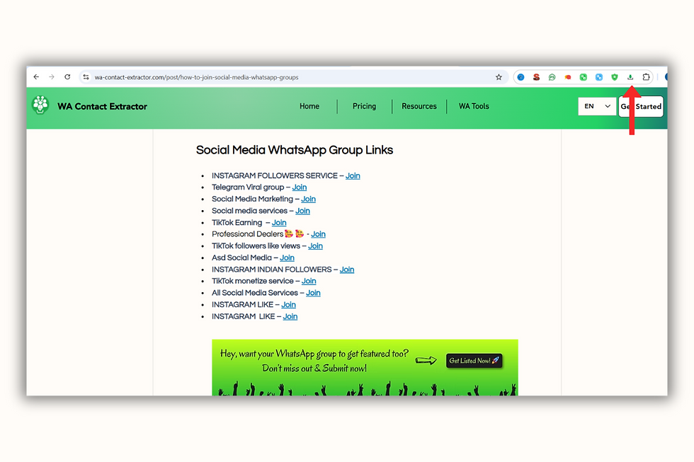Open the Home menu item
This screenshot has width=694, height=462.
[309, 106]
